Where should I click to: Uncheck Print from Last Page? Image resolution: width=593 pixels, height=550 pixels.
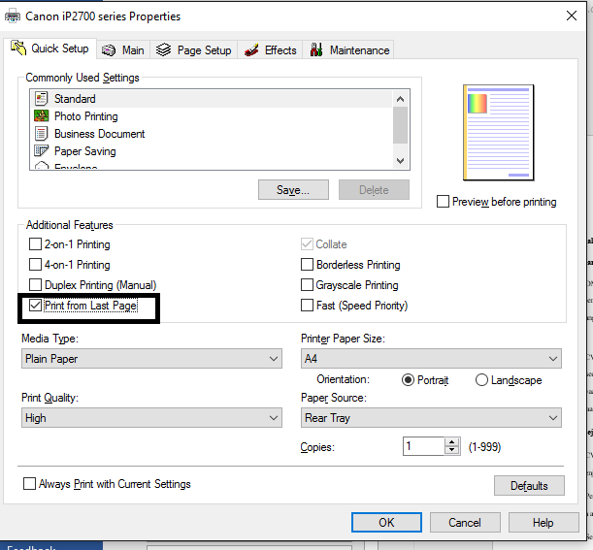point(35,305)
